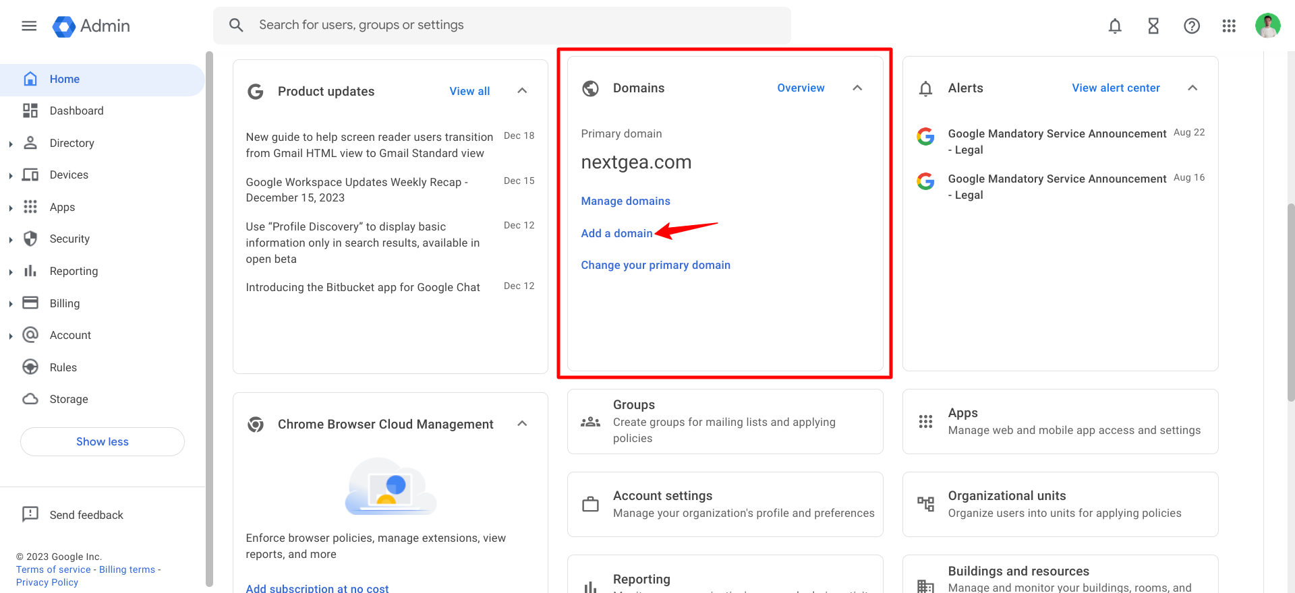Expand the Security tree arrow
This screenshot has width=1295, height=593.
point(11,240)
